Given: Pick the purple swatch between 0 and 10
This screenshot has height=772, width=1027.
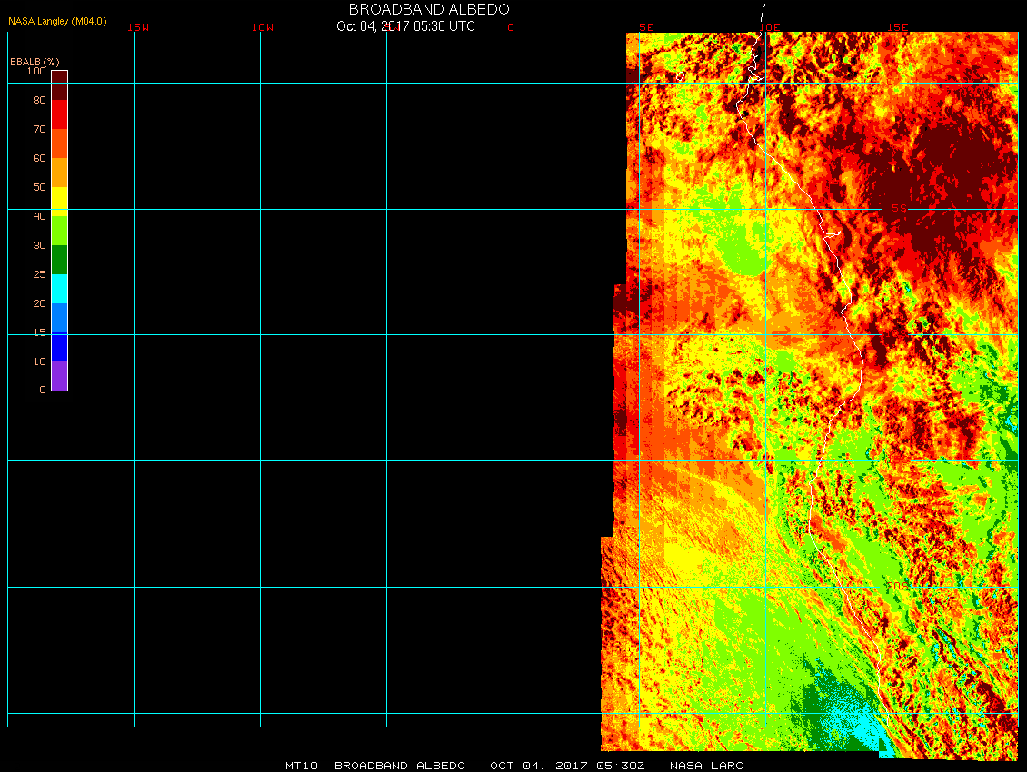Looking at the screenshot, I should [x=60, y=376].
